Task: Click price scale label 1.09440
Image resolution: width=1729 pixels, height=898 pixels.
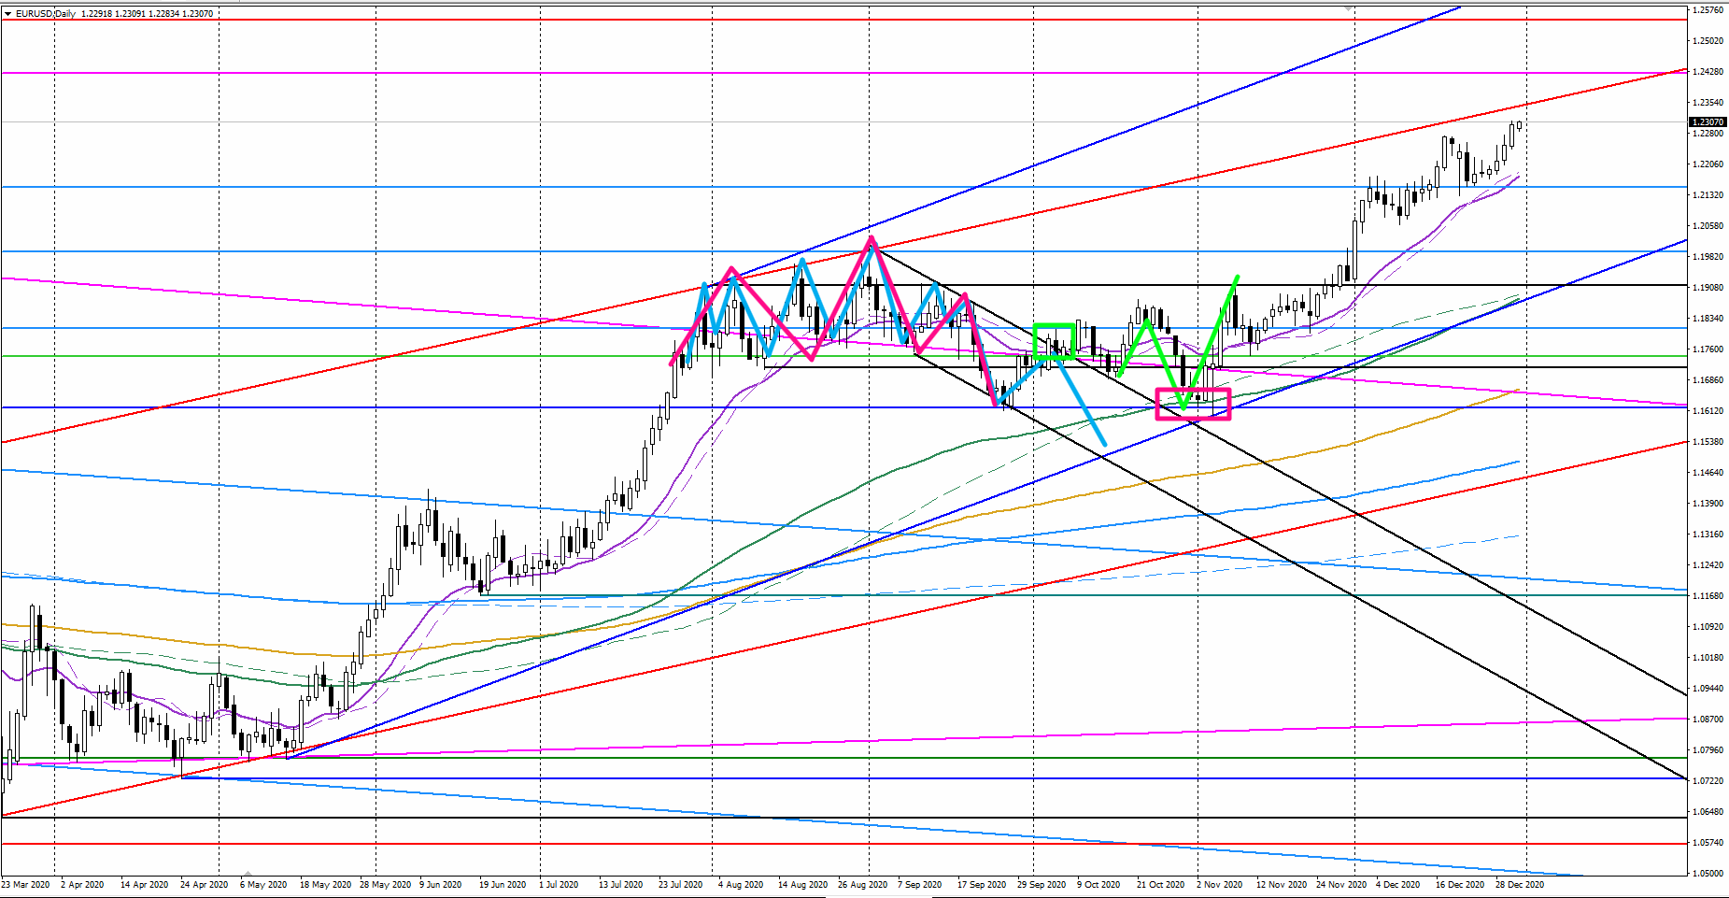Action: tap(1708, 689)
